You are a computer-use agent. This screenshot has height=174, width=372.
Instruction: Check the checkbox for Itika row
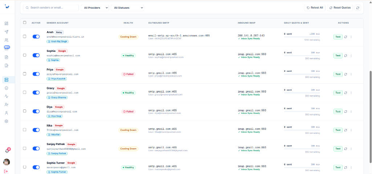point(25,130)
